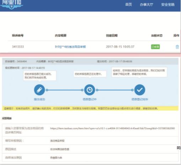Click the green status badge
Viewport: 181px width, 165px height.
click(x=155, y=47)
